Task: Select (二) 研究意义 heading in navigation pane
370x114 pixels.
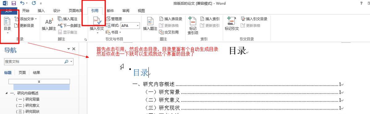Action: pos(27,105)
